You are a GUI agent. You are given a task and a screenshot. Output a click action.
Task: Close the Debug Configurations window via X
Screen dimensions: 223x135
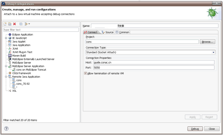(217, 3)
